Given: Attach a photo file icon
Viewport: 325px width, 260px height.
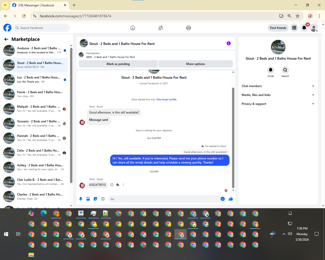Looking at the screenshot, I should click(x=88, y=199).
